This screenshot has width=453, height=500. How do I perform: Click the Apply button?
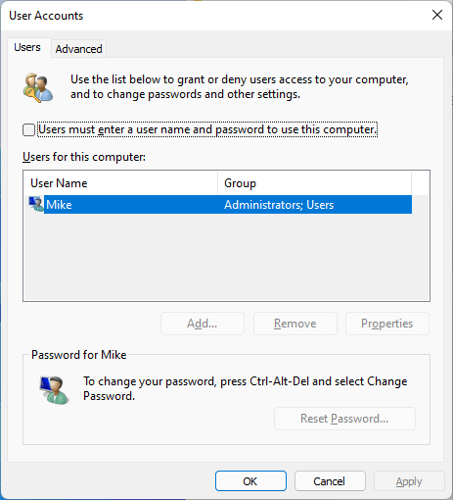click(x=409, y=481)
